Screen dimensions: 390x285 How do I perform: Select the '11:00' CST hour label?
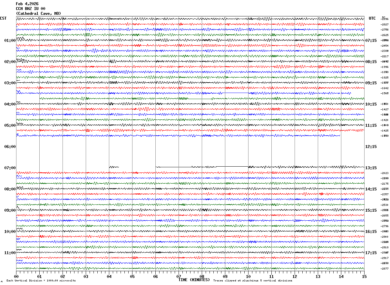(10, 253)
